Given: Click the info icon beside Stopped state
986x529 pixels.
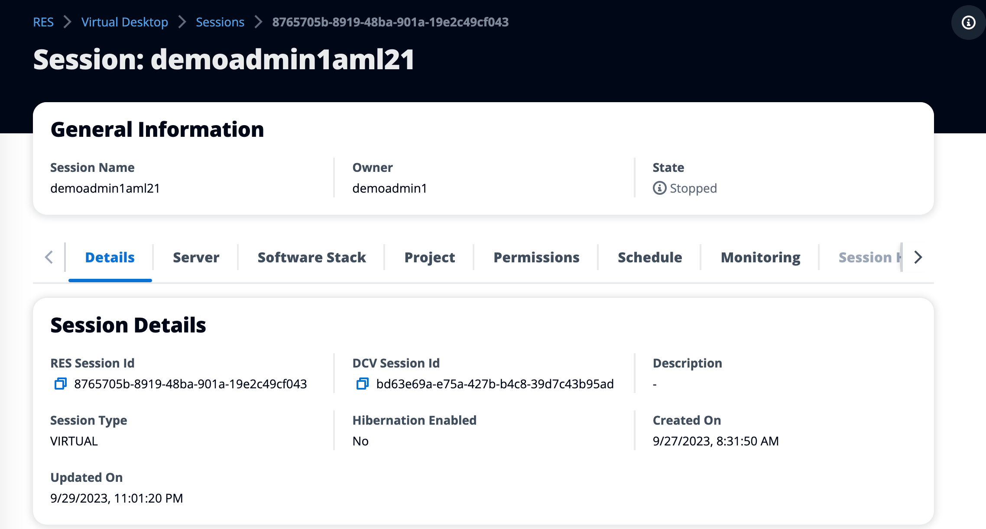Looking at the screenshot, I should pyautogui.click(x=659, y=188).
